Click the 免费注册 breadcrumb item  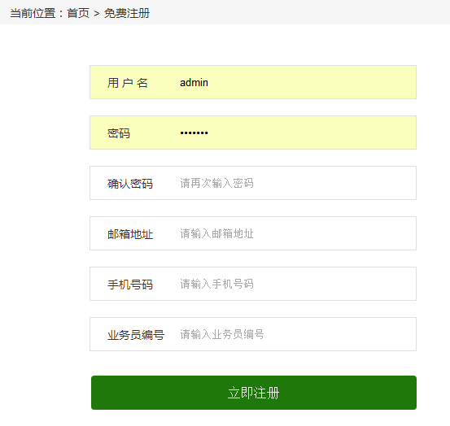coord(127,13)
